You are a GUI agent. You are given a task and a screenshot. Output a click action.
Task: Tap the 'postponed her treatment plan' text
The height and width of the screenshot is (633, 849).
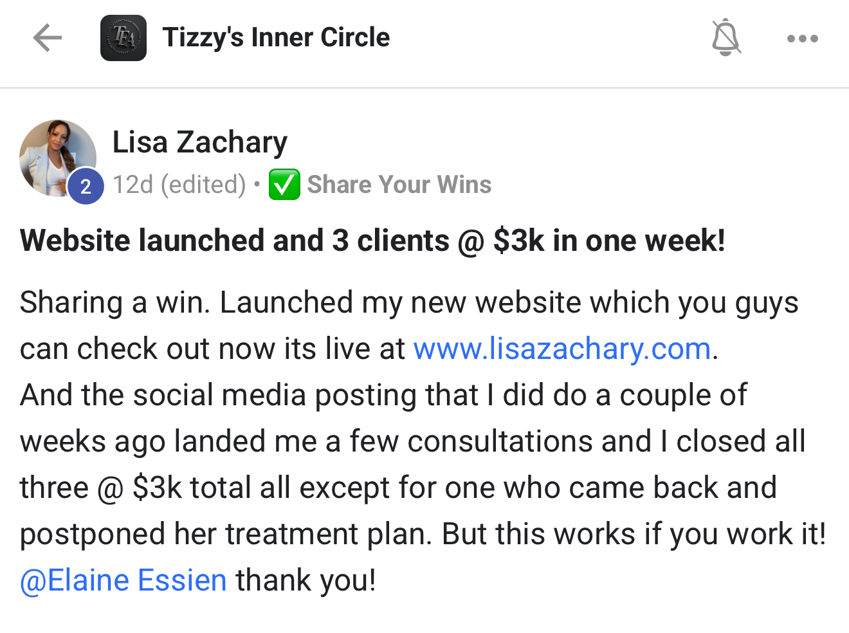click(x=221, y=534)
